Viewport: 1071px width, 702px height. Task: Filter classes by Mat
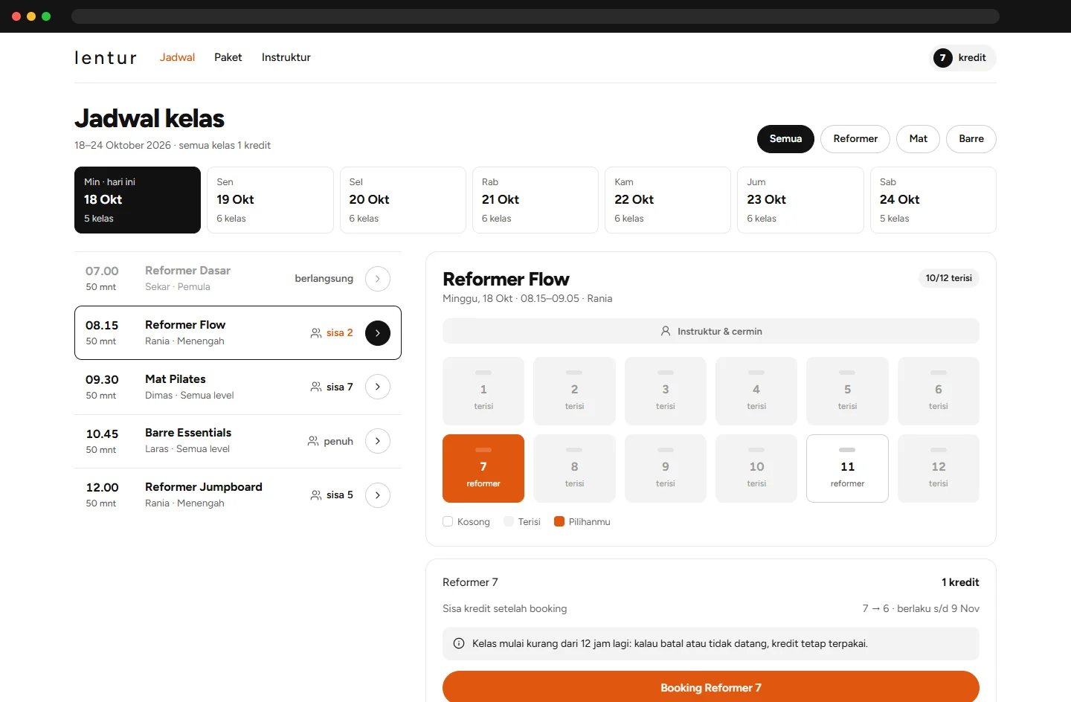tap(918, 139)
